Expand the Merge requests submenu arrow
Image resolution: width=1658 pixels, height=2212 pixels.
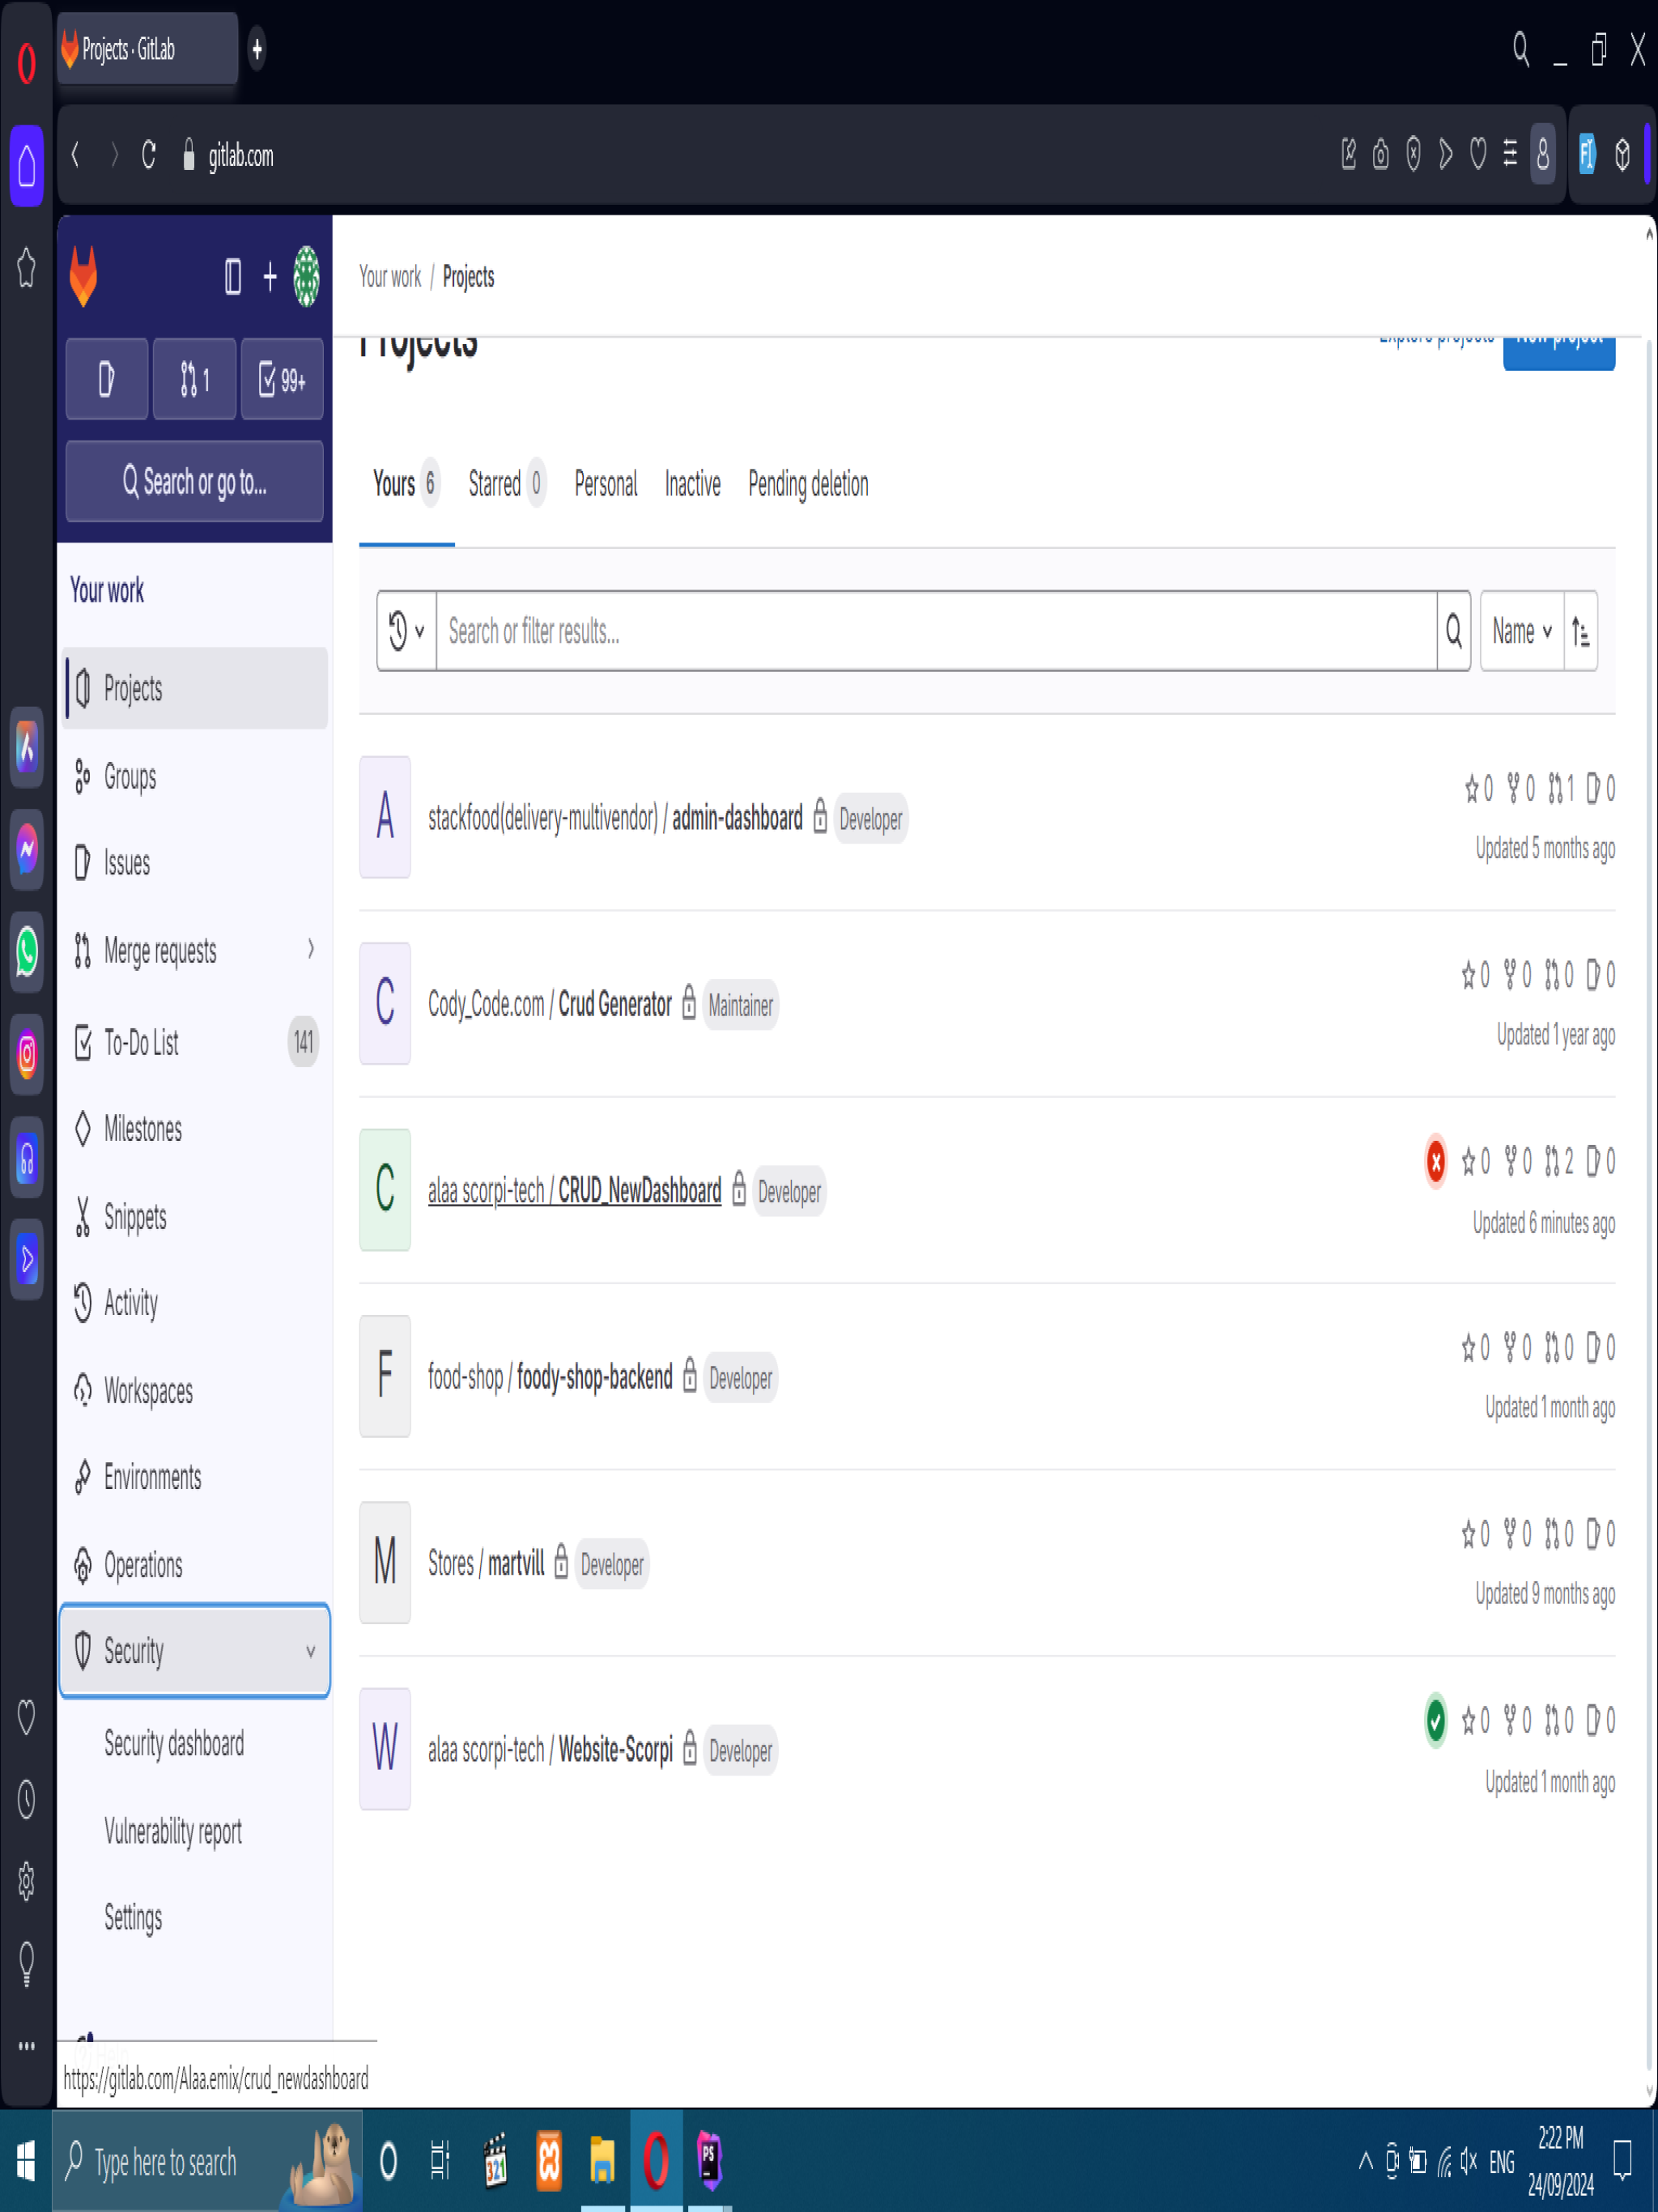[x=311, y=949]
